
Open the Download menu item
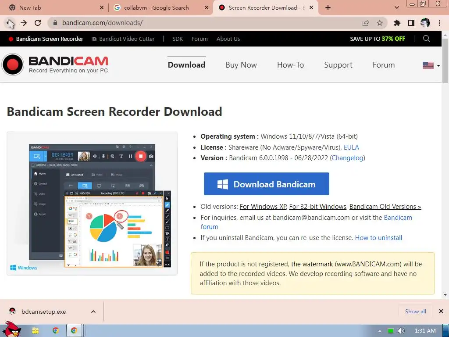pyautogui.click(x=186, y=65)
